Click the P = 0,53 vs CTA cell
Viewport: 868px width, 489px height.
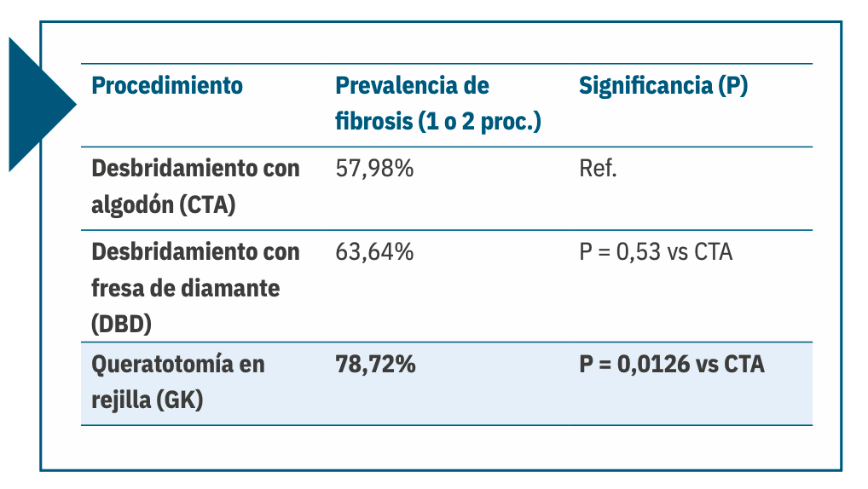656,251
